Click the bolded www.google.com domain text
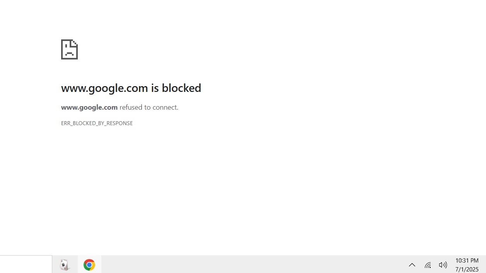Viewport: 486px width, 273px height. [x=89, y=107]
